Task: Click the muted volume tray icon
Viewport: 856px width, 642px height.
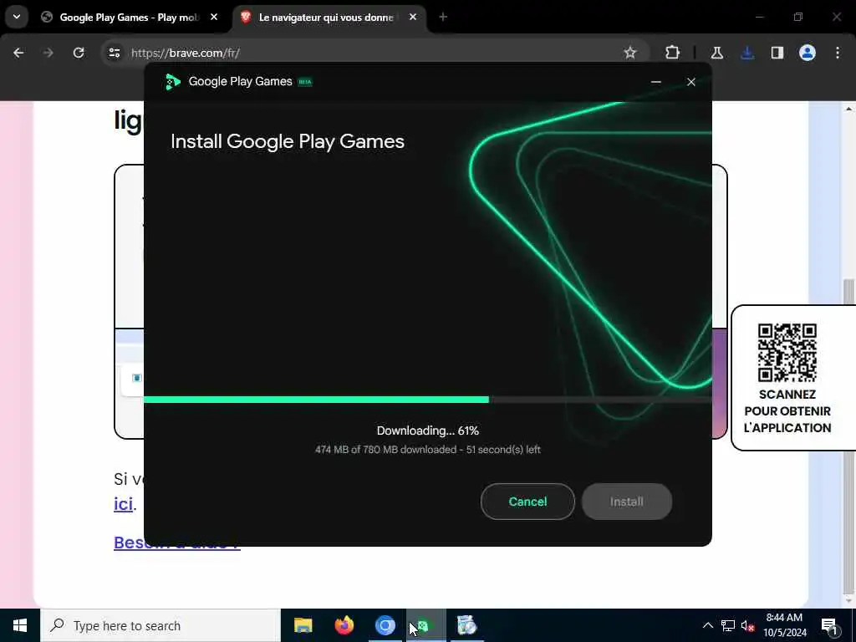Action: click(747, 625)
